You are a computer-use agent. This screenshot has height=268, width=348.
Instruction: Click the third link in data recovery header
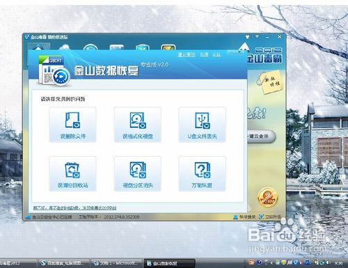(216, 54)
